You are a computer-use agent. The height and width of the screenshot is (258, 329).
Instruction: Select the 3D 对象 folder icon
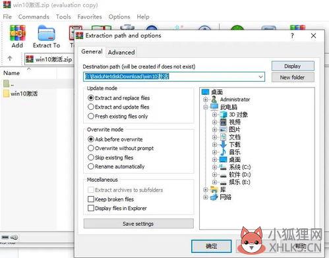click(224, 115)
